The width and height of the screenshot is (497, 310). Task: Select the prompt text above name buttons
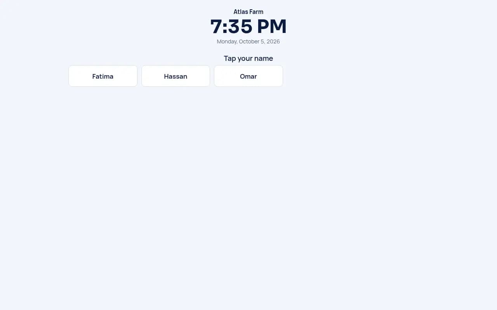248,59
